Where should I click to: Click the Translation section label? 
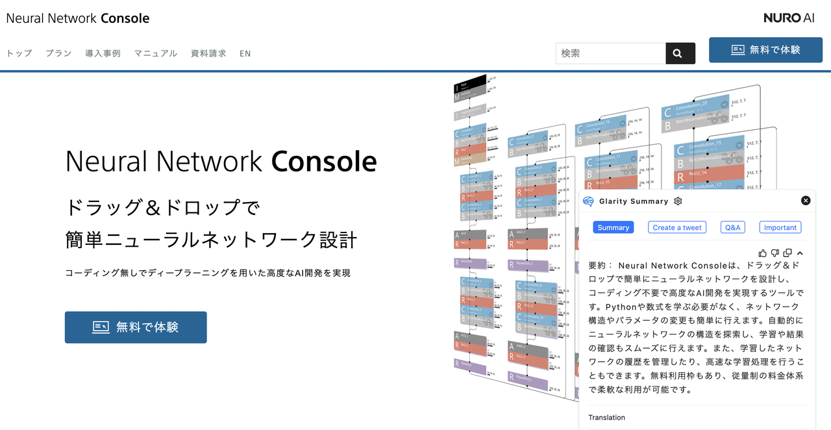606,418
